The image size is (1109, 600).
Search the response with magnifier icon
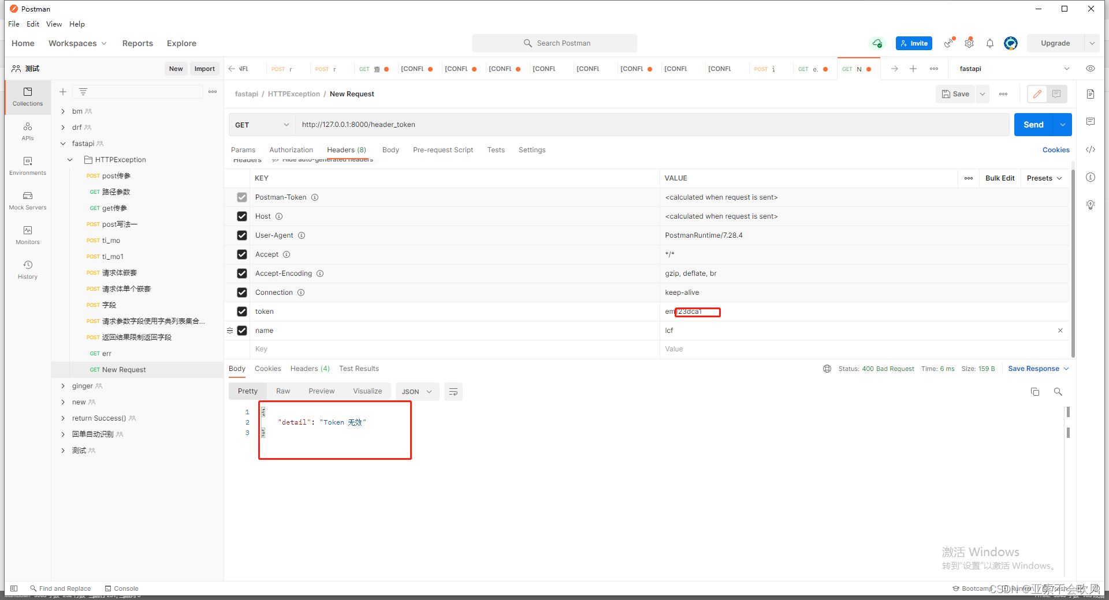click(1058, 392)
